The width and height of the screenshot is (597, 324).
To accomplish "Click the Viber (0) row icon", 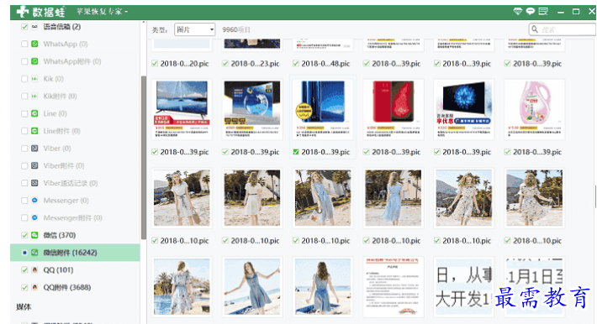I will pos(34,149).
